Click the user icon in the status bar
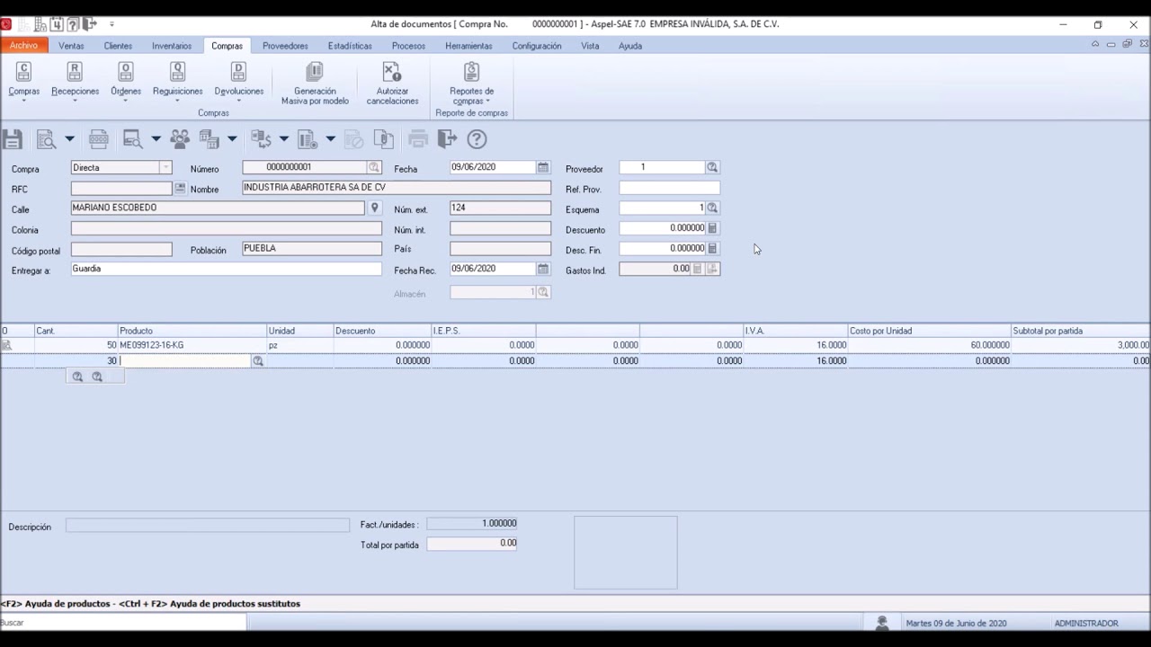Viewport: 1151px width, 647px height. (x=882, y=623)
